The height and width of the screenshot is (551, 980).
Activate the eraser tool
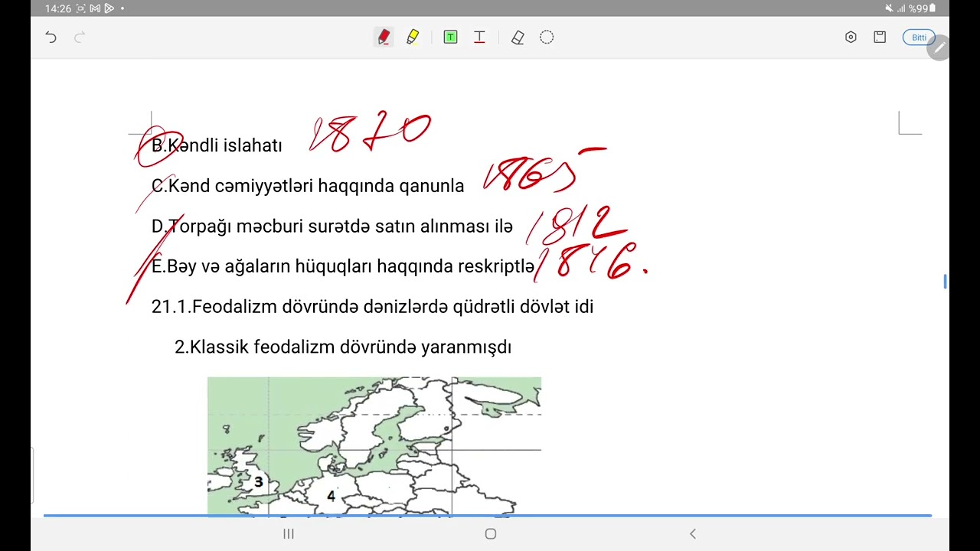518,37
